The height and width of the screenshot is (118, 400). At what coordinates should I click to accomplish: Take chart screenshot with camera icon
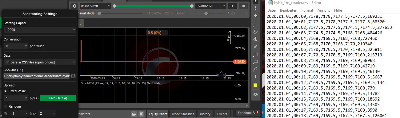255,94
